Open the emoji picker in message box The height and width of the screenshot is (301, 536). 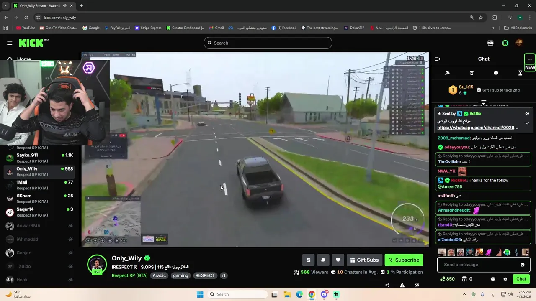point(522,265)
